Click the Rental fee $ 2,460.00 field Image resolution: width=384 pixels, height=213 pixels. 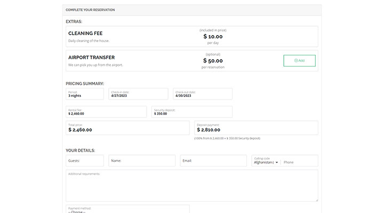[106, 112]
